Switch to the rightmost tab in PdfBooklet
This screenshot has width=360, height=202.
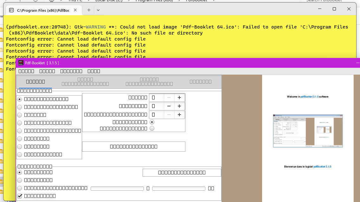point(200,81)
